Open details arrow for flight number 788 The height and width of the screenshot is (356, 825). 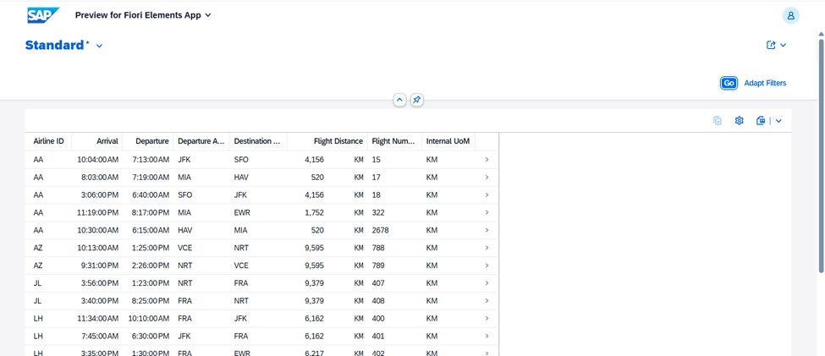click(x=487, y=248)
